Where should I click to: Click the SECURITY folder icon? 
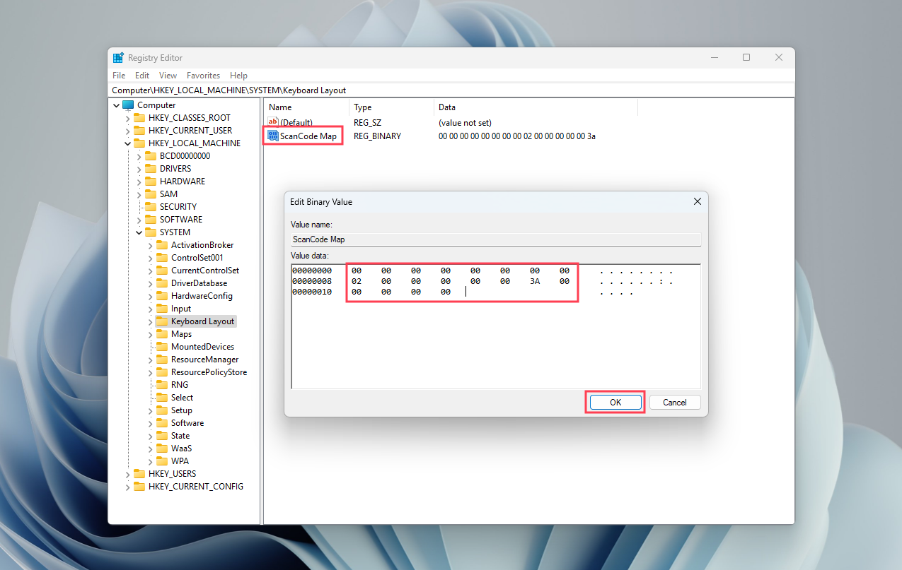151,207
